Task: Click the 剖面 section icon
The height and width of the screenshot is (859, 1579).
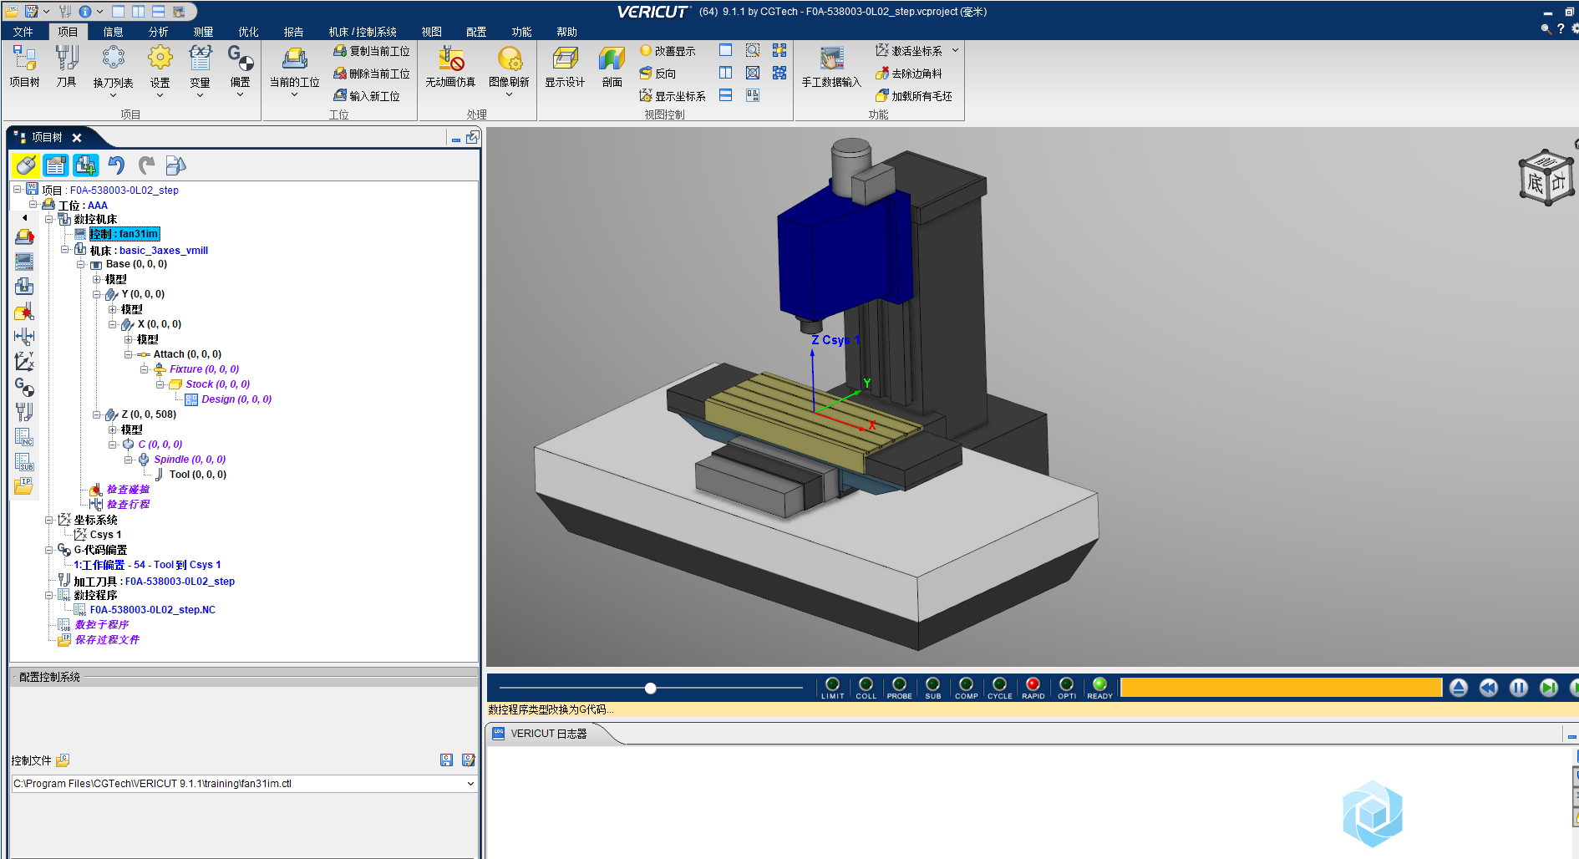Action: 612,66
